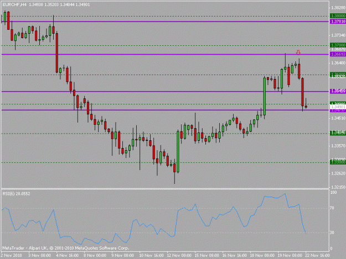Click the RSI 30 level value
This screenshot has height=259, width=346.
point(332,232)
